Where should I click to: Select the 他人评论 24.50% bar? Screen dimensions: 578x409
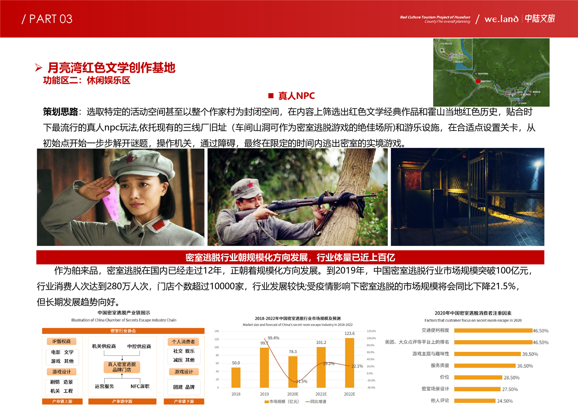click(475, 401)
